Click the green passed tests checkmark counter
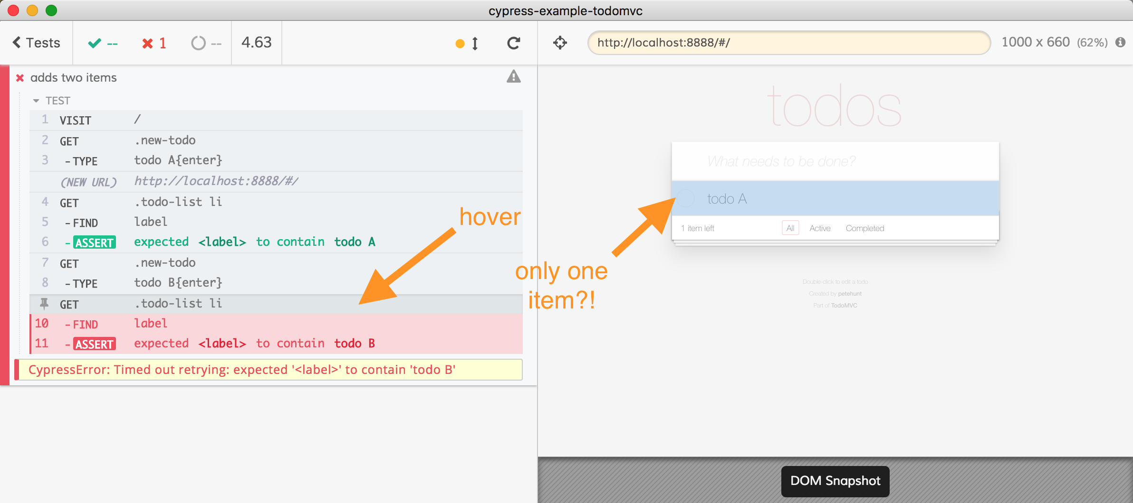Viewport: 1133px width, 503px height. [103, 43]
